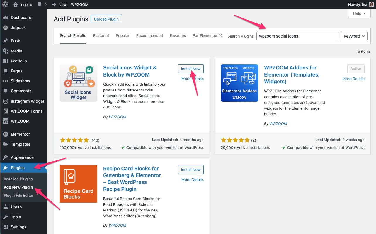Viewport: 376px width, 234px height.
Task: Click the user avatar next to Howdy, ina
Action: coord(371,4)
